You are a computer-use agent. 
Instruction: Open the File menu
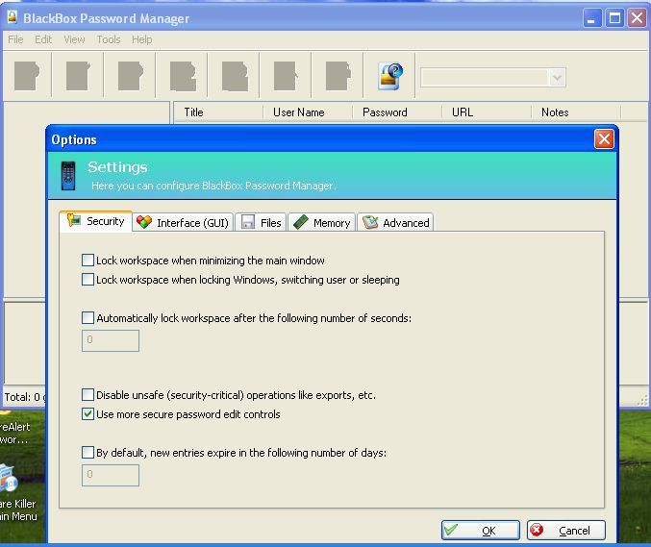[x=15, y=39]
